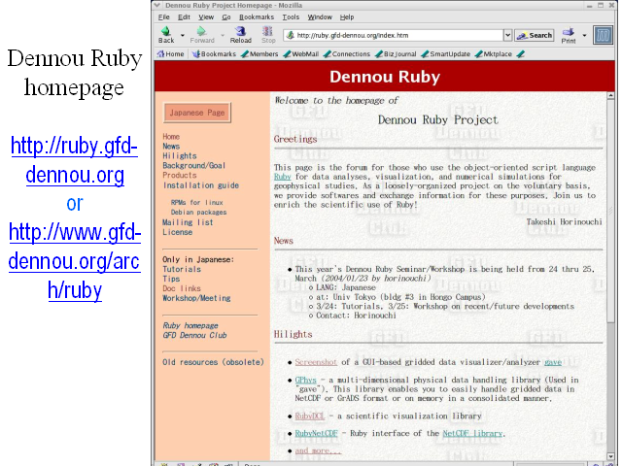Open the 'and more...' link
Image resolution: width=622 pixels, height=466 pixels.
click(318, 450)
